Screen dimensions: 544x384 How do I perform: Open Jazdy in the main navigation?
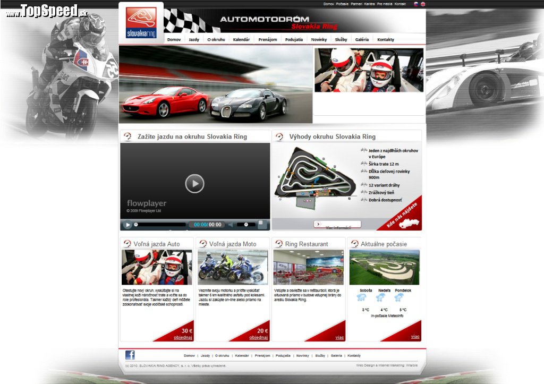(x=194, y=39)
